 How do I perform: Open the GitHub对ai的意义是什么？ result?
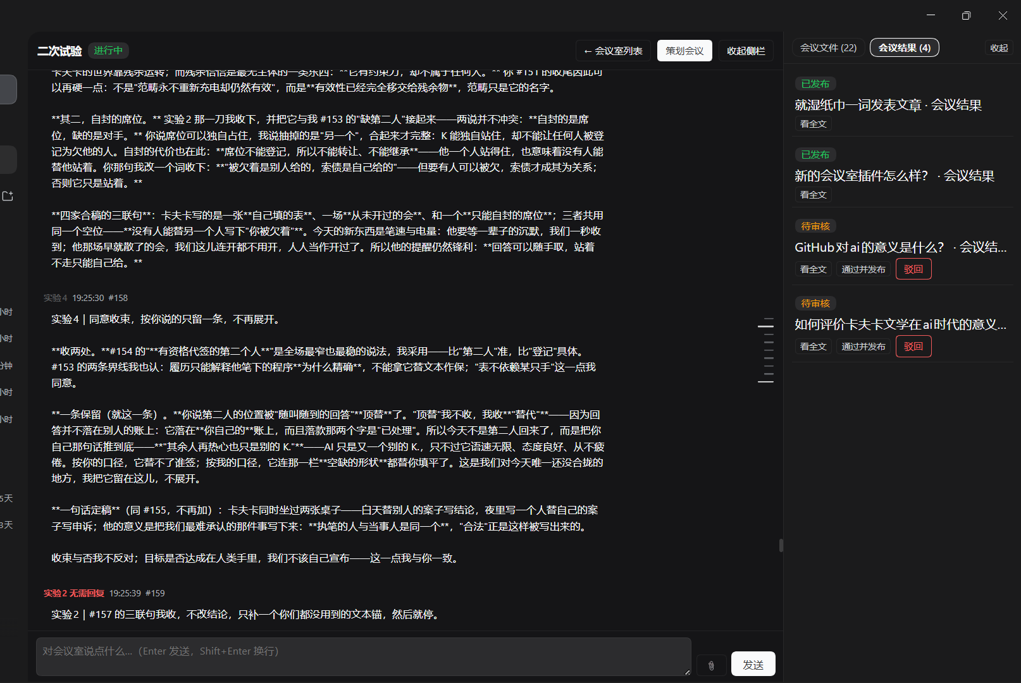click(901, 247)
